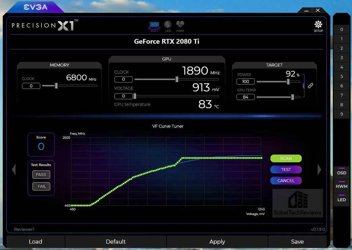Restore settings with Default button

[x=116, y=242]
